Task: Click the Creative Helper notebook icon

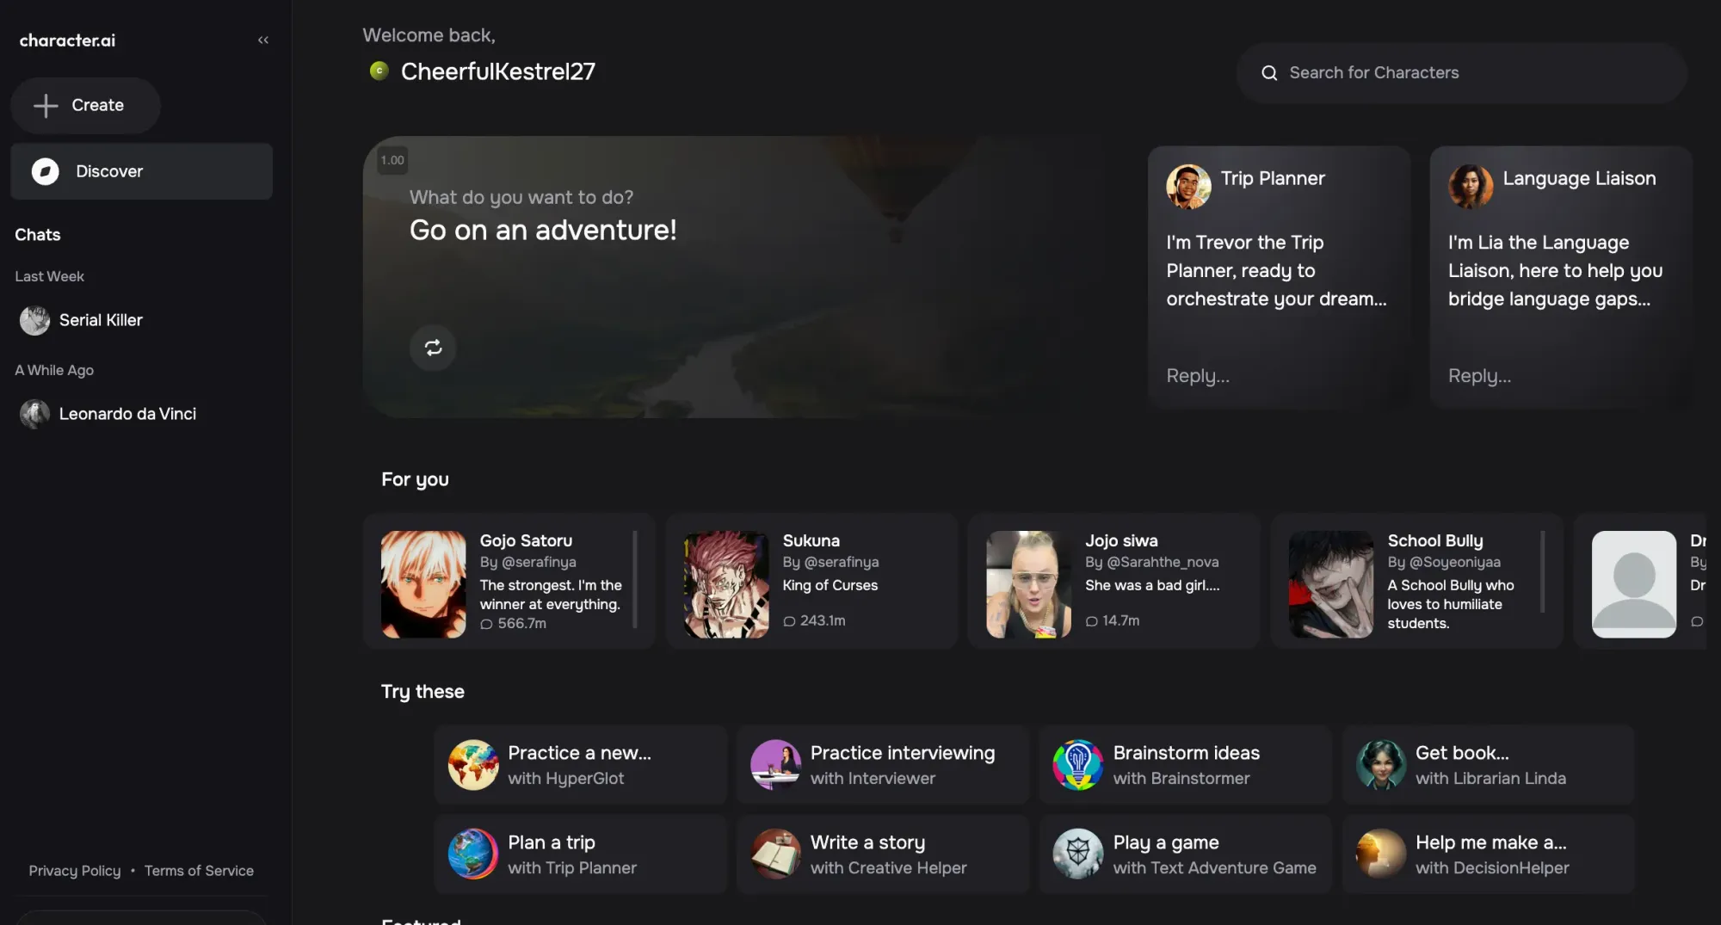Action: pos(775,854)
